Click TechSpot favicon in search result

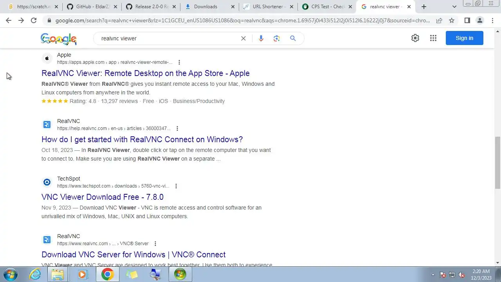point(47,182)
